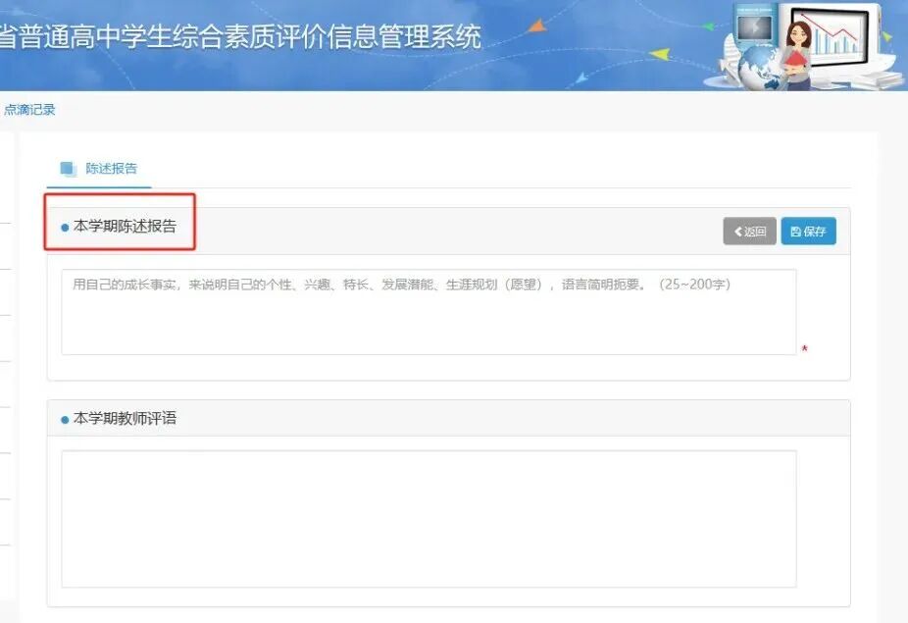
Task: Click the yellow paper plane in banner
Action: [x=661, y=53]
